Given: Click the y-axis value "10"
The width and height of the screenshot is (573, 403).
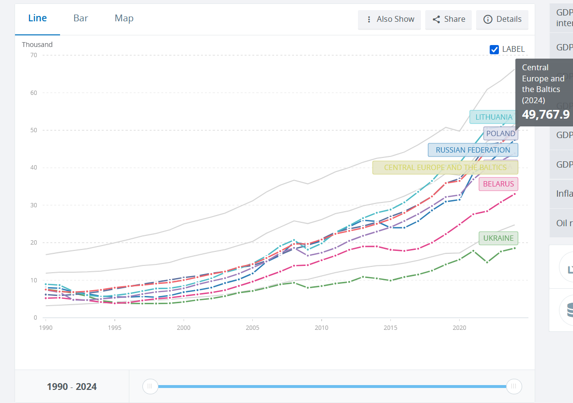Looking at the screenshot, I should pyautogui.click(x=33, y=280).
